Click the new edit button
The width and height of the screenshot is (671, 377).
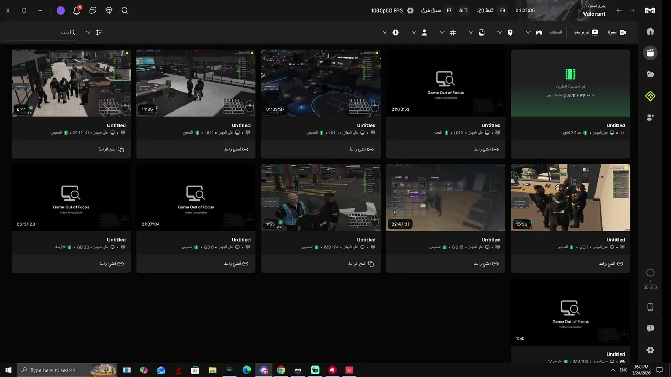point(586,32)
